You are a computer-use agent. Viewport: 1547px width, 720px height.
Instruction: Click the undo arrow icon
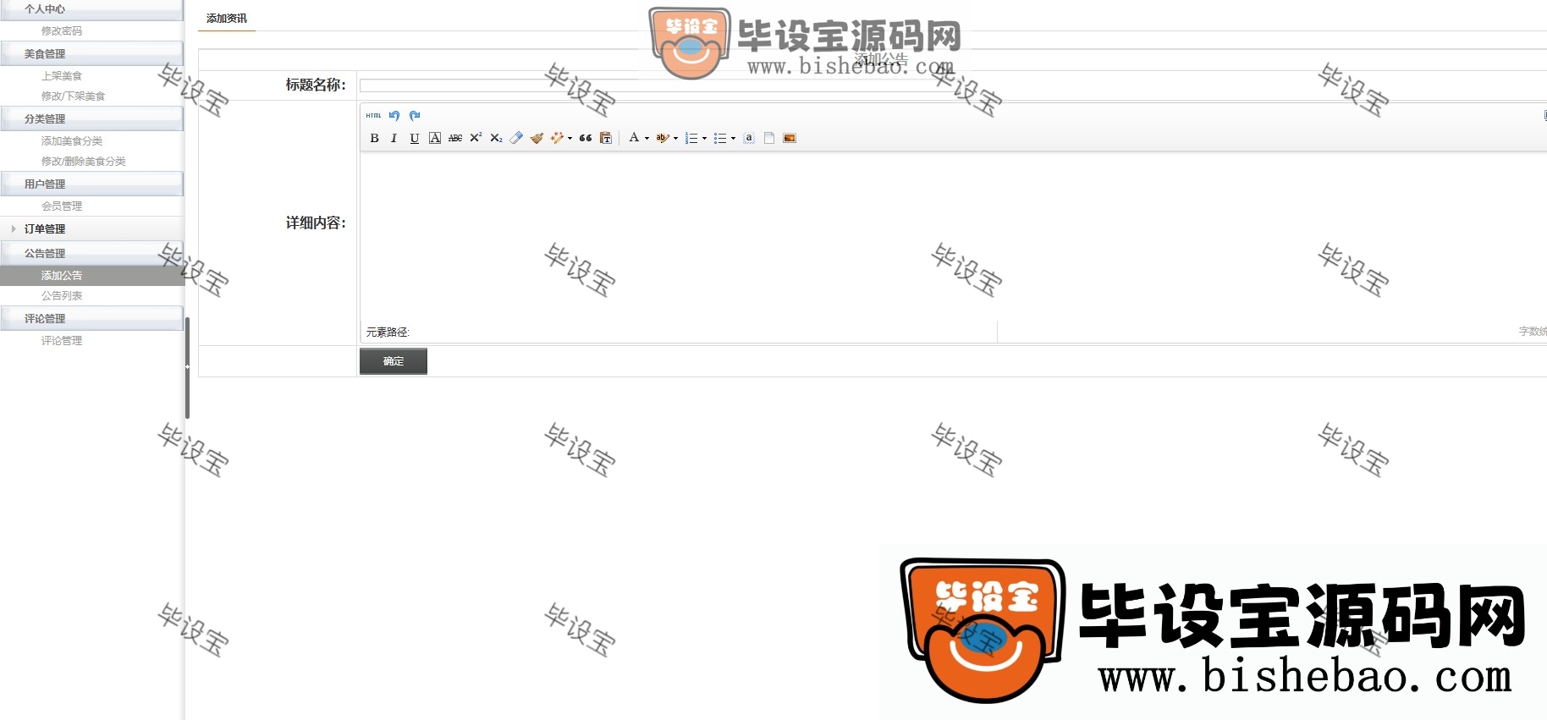(394, 116)
